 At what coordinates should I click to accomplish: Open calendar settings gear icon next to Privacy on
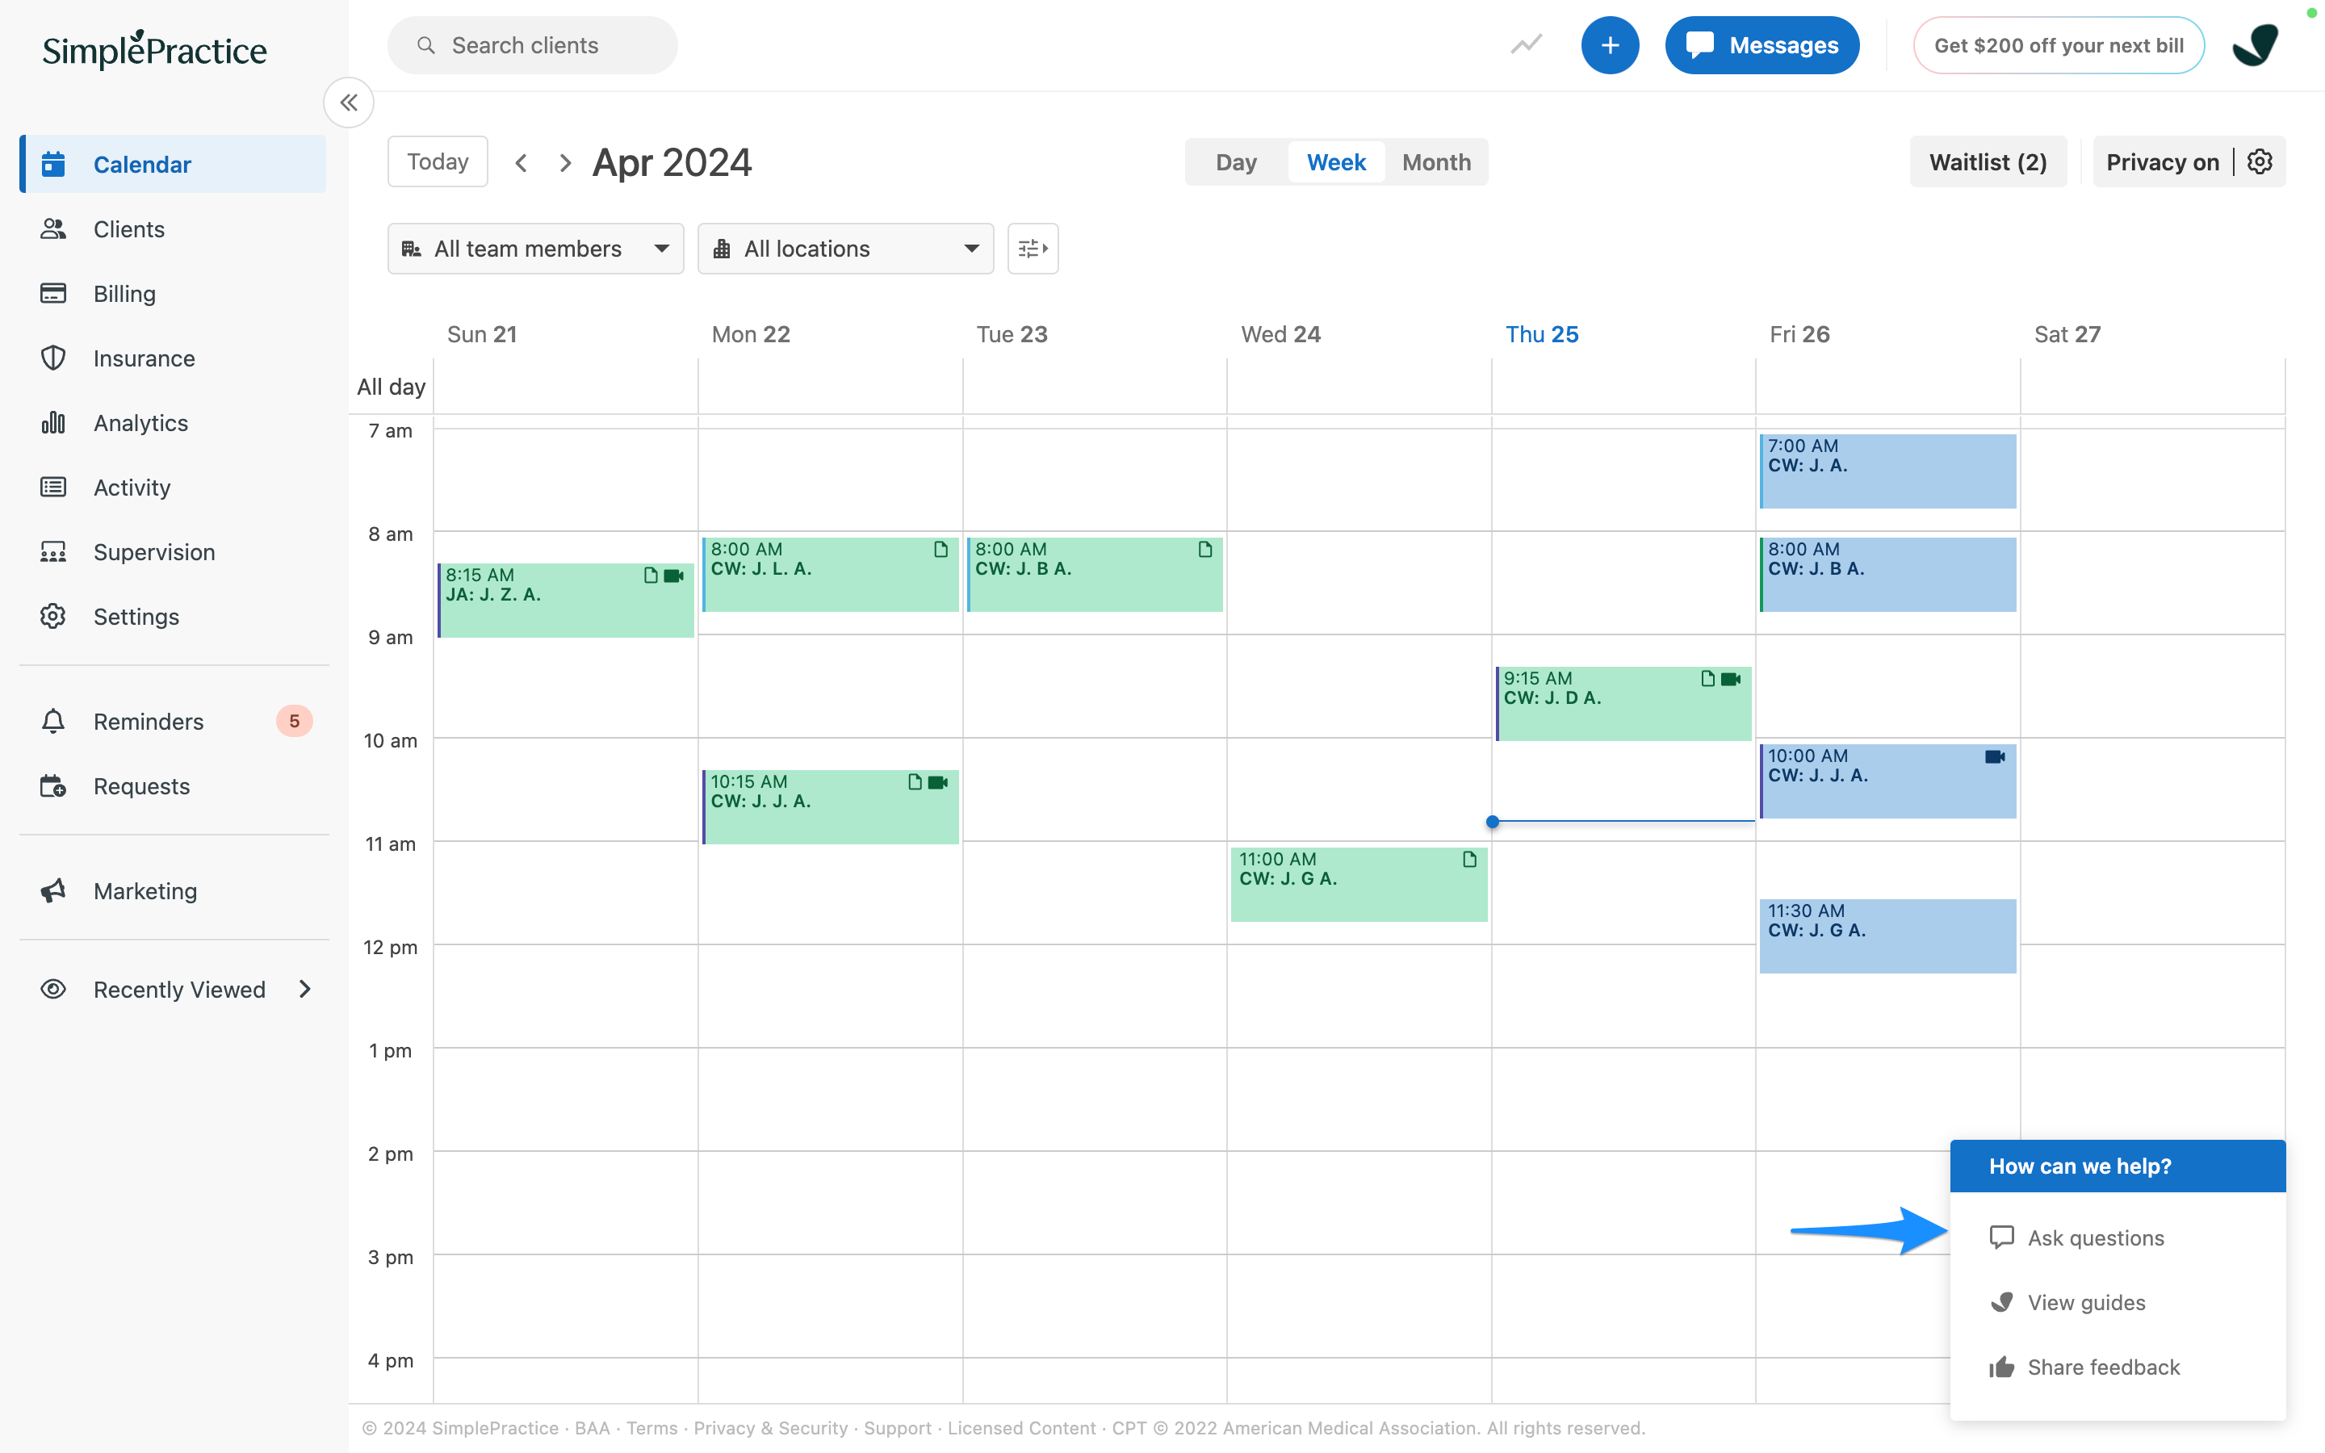(2260, 161)
